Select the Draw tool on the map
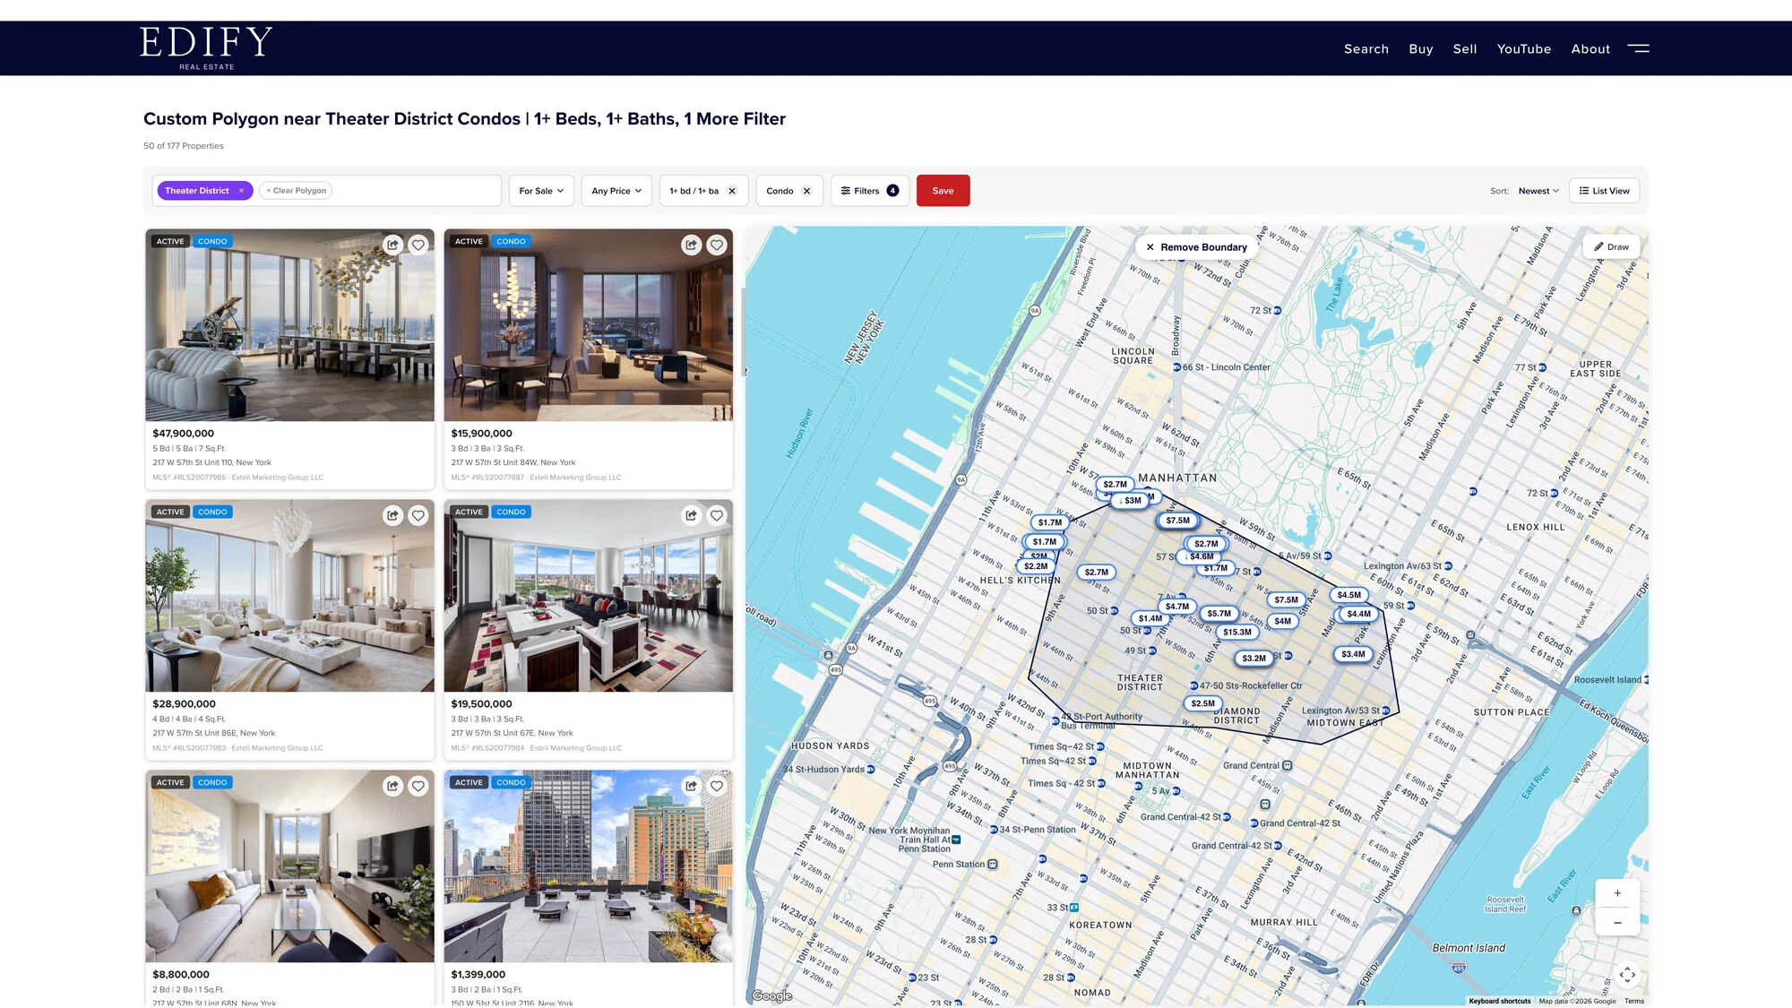The image size is (1792, 1008). tap(1611, 246)
